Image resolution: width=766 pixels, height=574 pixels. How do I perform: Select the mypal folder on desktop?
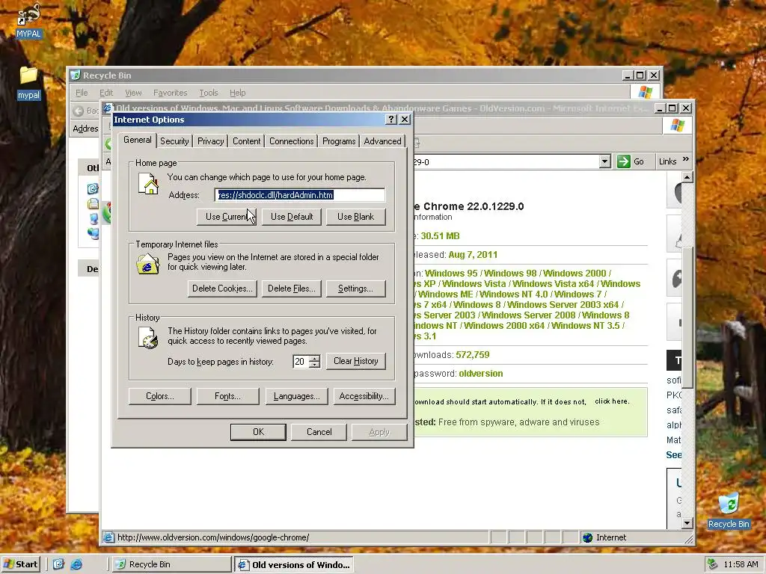28,82
